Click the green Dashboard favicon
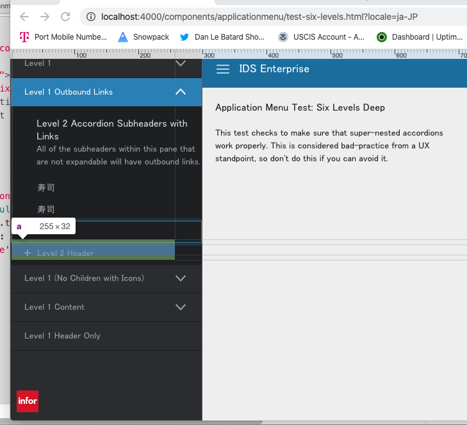The width and height of the screenshot is (467, 425). (382, 37)
